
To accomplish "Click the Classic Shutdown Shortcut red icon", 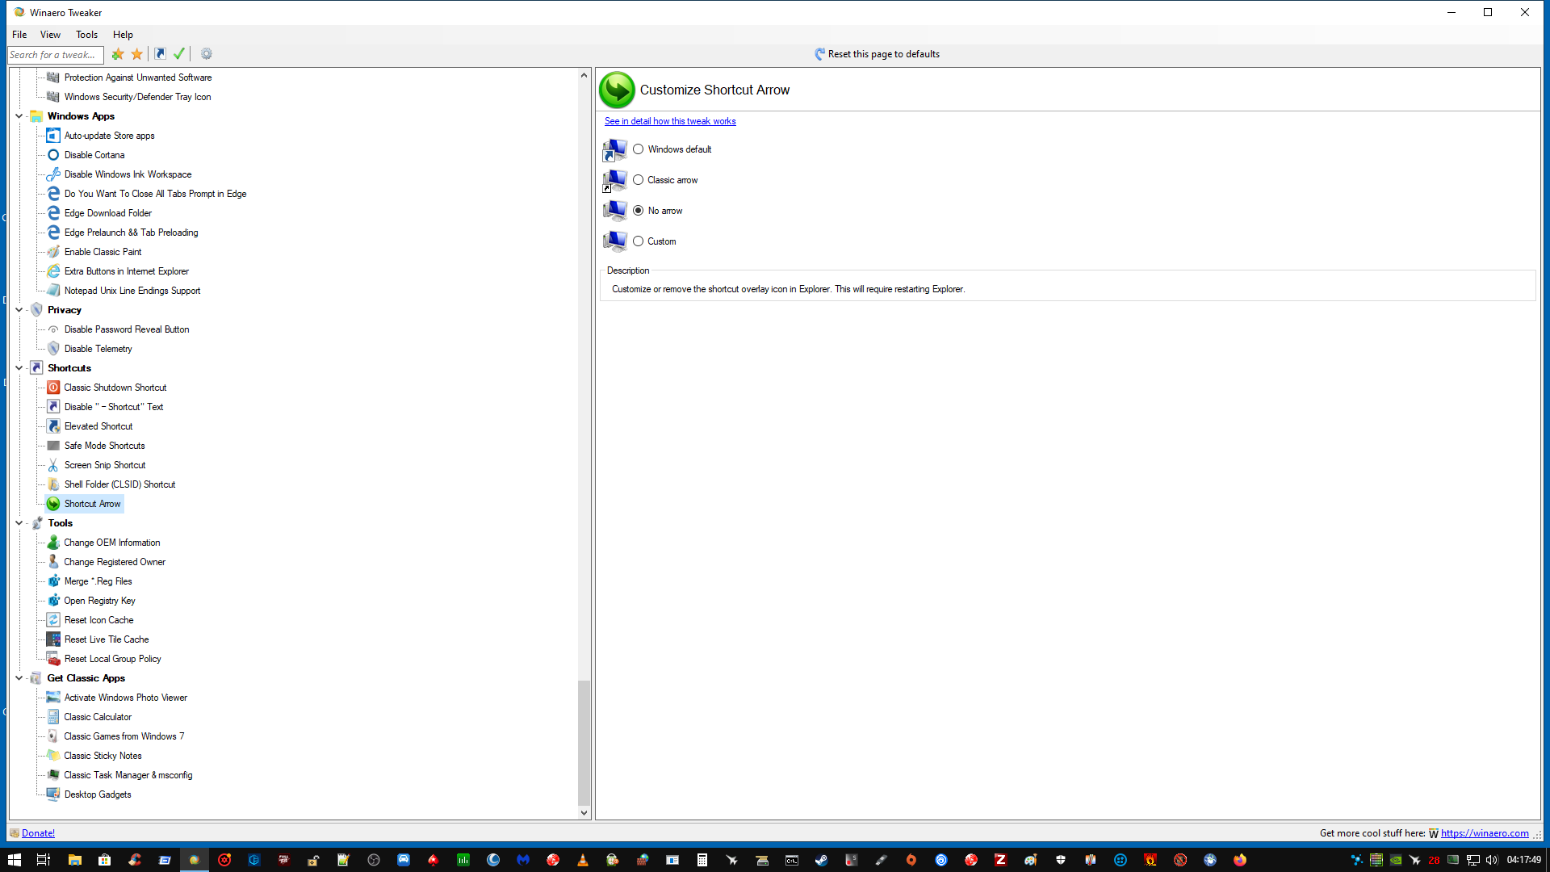I will [53, 388].
